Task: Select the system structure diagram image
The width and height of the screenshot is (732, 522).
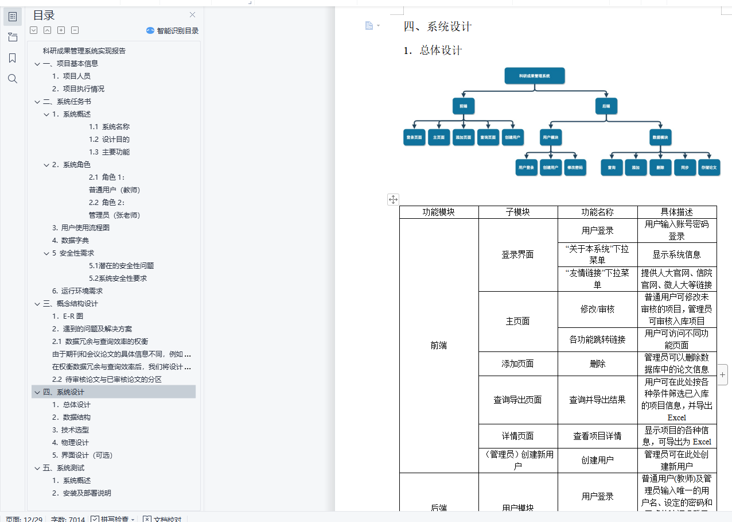Action: tap(562, 122)
